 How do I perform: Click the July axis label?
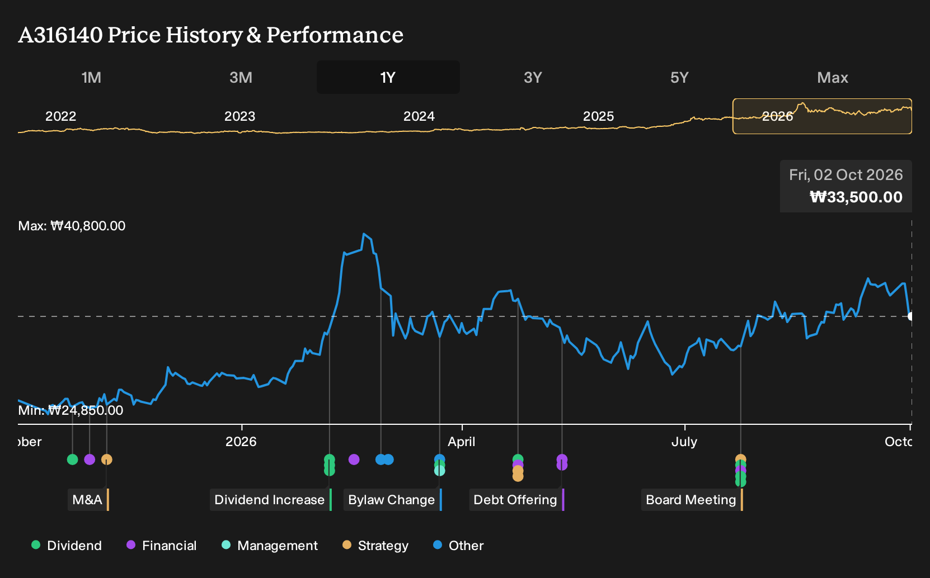pyautogui.click(x=684, y=442)
